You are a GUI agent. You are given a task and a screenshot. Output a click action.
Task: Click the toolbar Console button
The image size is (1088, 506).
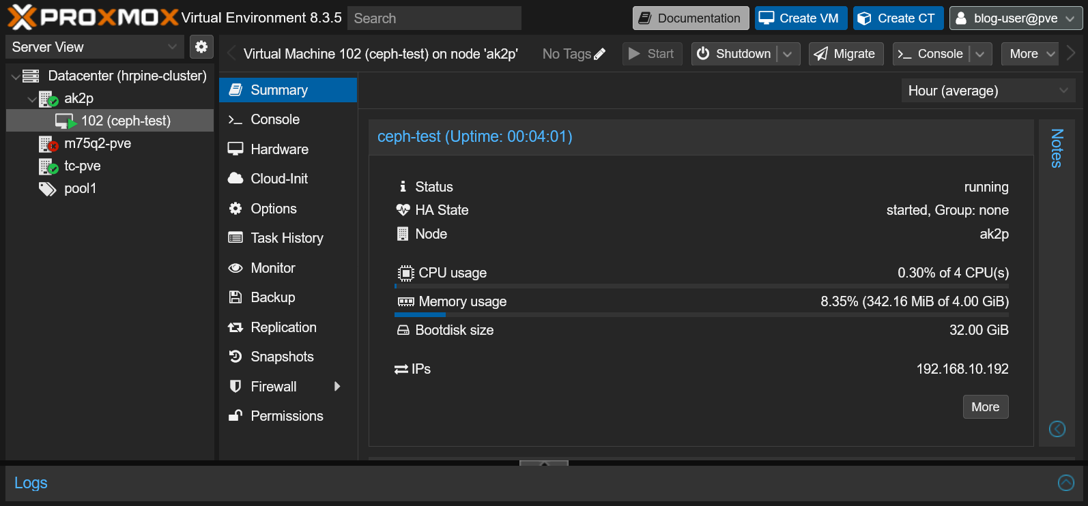pyautogui.click(x=931, y=54)
